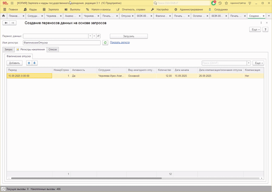The width and height of the screenshot is (272, 192).
Task: Open the Сотрудники menu section
Action: click(218, 10)
